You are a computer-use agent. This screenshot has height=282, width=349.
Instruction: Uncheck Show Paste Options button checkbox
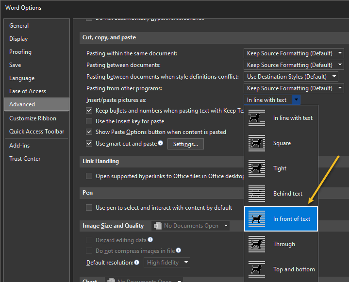[x=89, y=132]
